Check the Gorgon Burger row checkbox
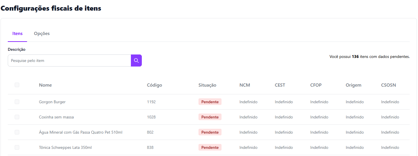Screen dimensions: 418x156 [x=17, y=102]
